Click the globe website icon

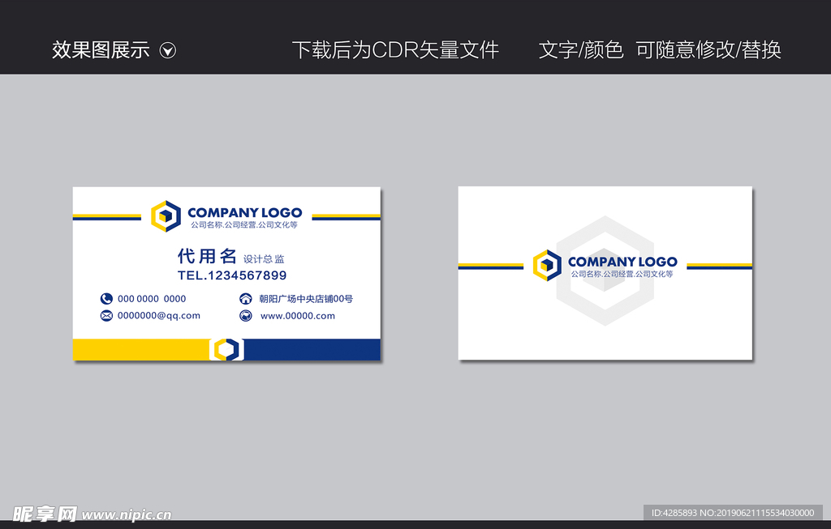(246, 315)
